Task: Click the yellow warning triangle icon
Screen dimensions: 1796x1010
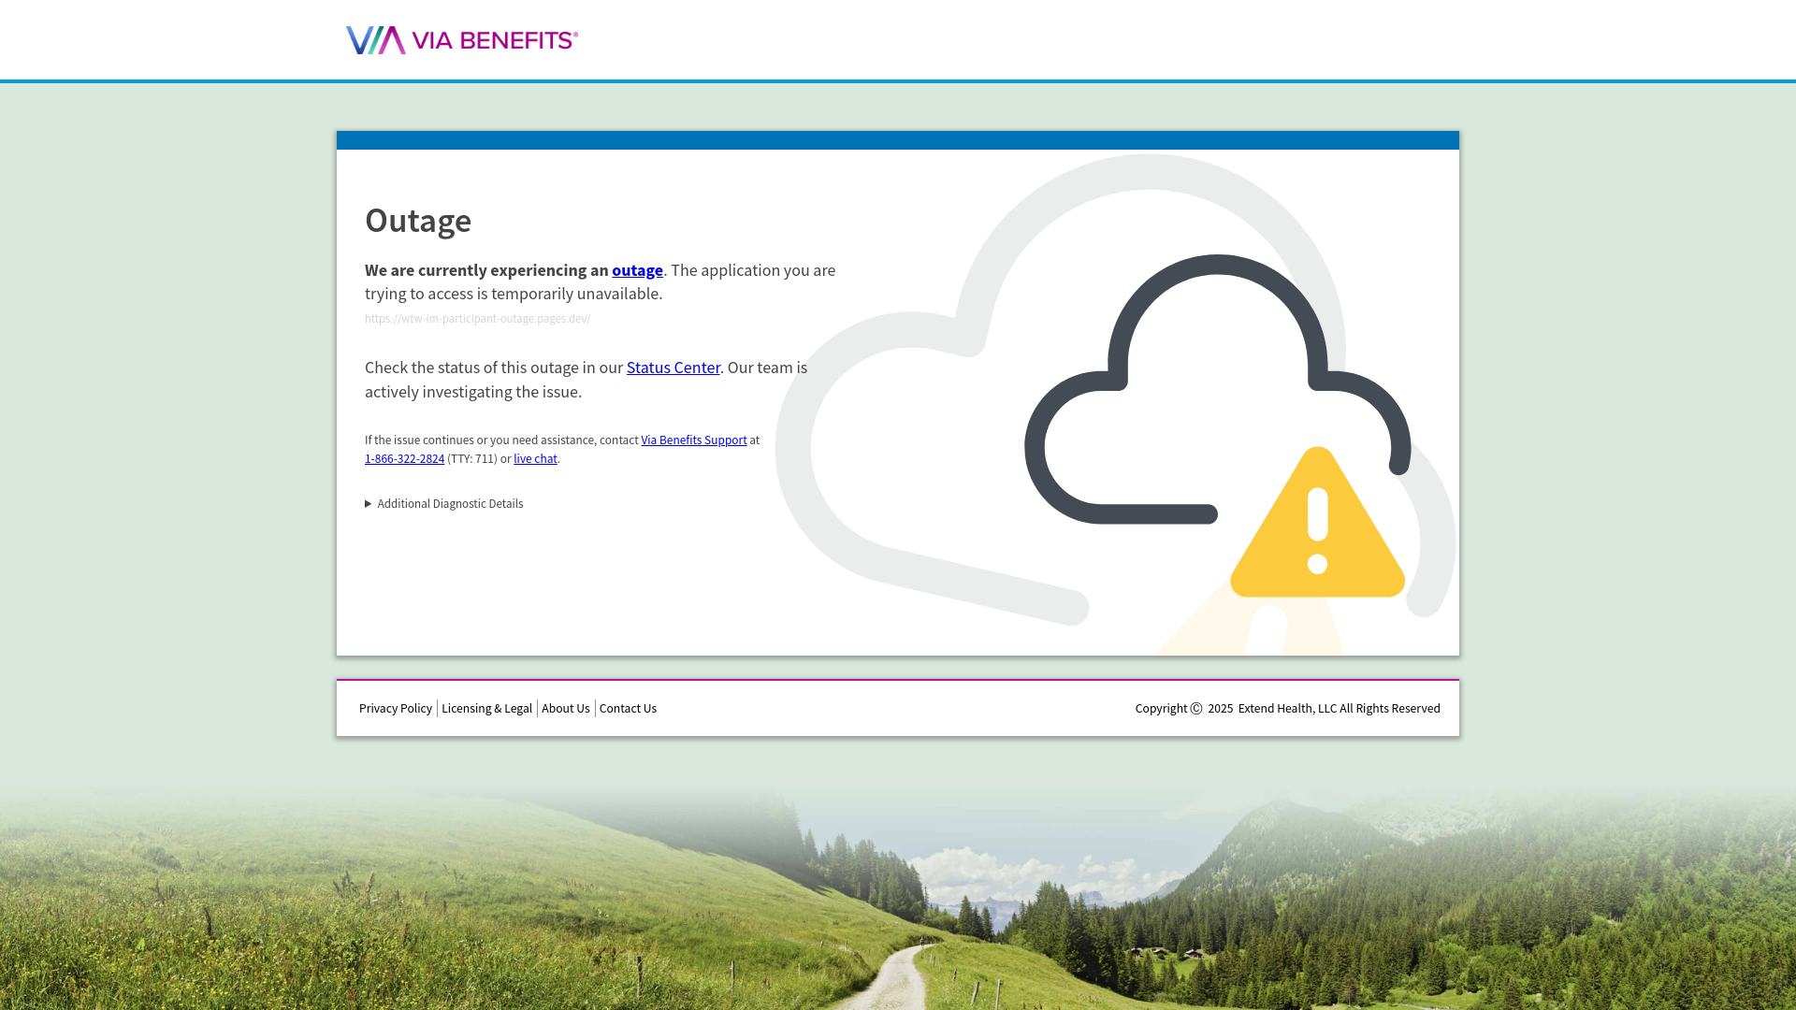Action: click(x=1317, y=524)
